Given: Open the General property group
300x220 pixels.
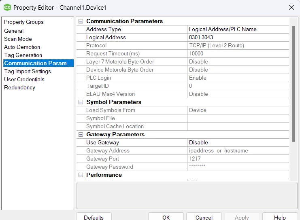Looking at the screenshot, I should point(14,31).
